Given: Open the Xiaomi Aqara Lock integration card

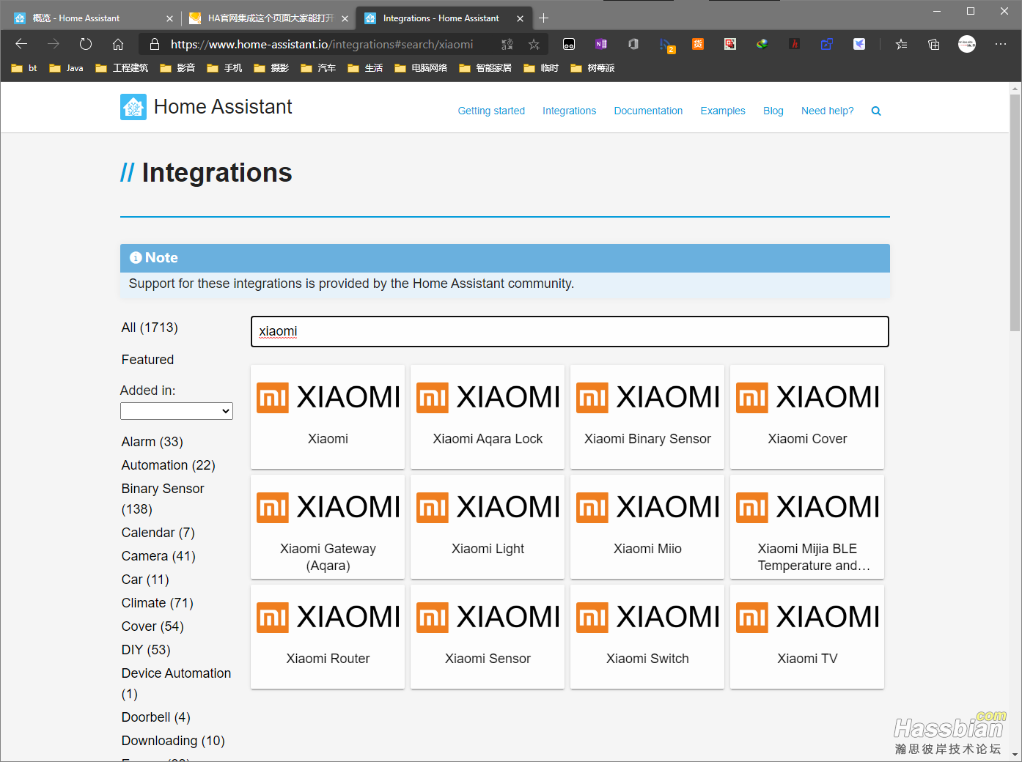Looking at the screenshot, I should [x=488, y=417].
